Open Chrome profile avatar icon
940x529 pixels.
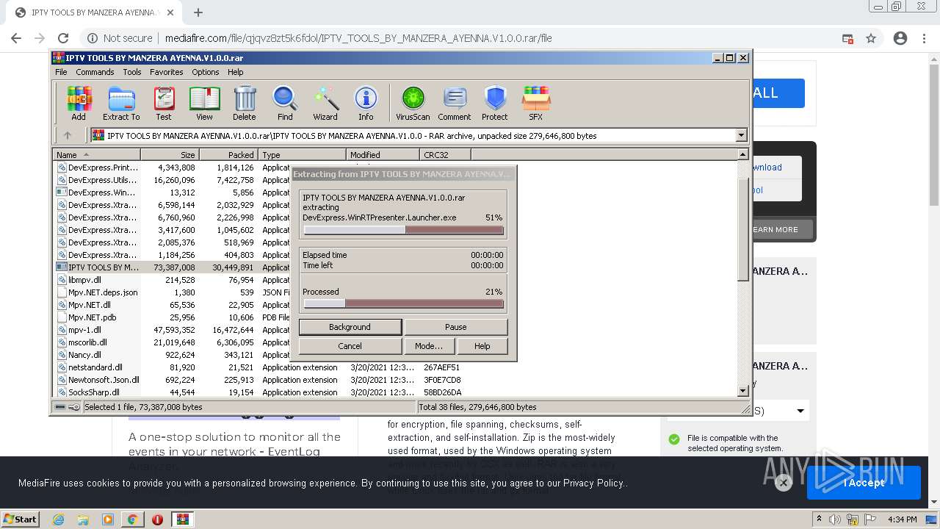(x=900, y=38)
